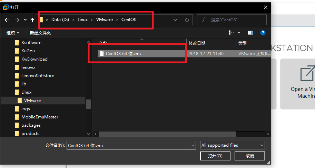
Task: Open recent locations dropdown arrow
Action: (25, 20)
